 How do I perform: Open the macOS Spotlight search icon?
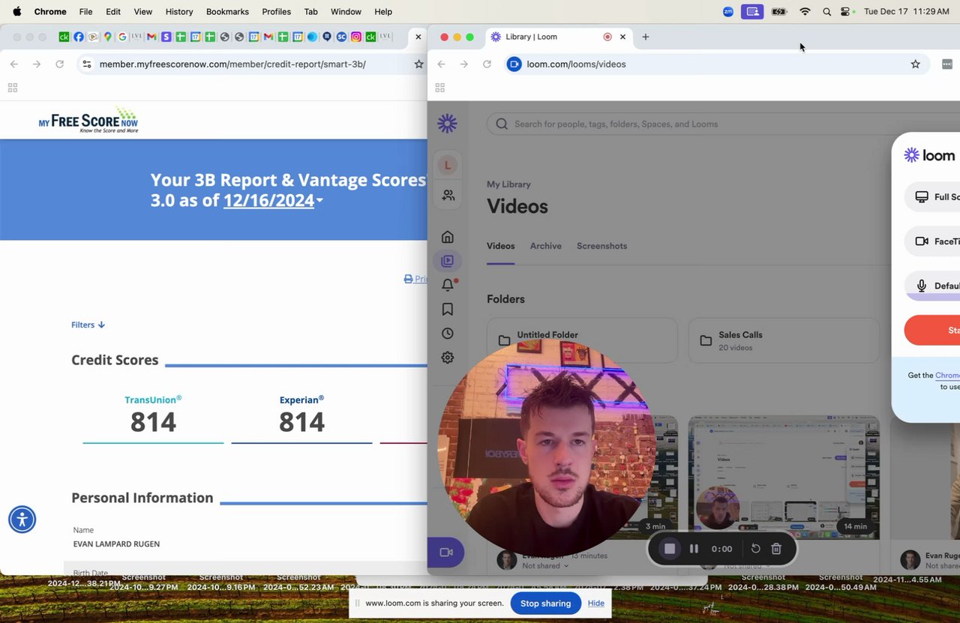[x=826, y=12]
